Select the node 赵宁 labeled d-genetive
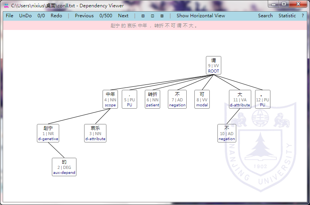Screen dimensions: 310x205 [48, 133]
